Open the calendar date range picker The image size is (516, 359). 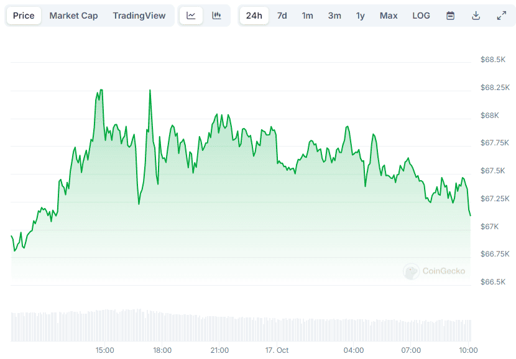(450, 16)
